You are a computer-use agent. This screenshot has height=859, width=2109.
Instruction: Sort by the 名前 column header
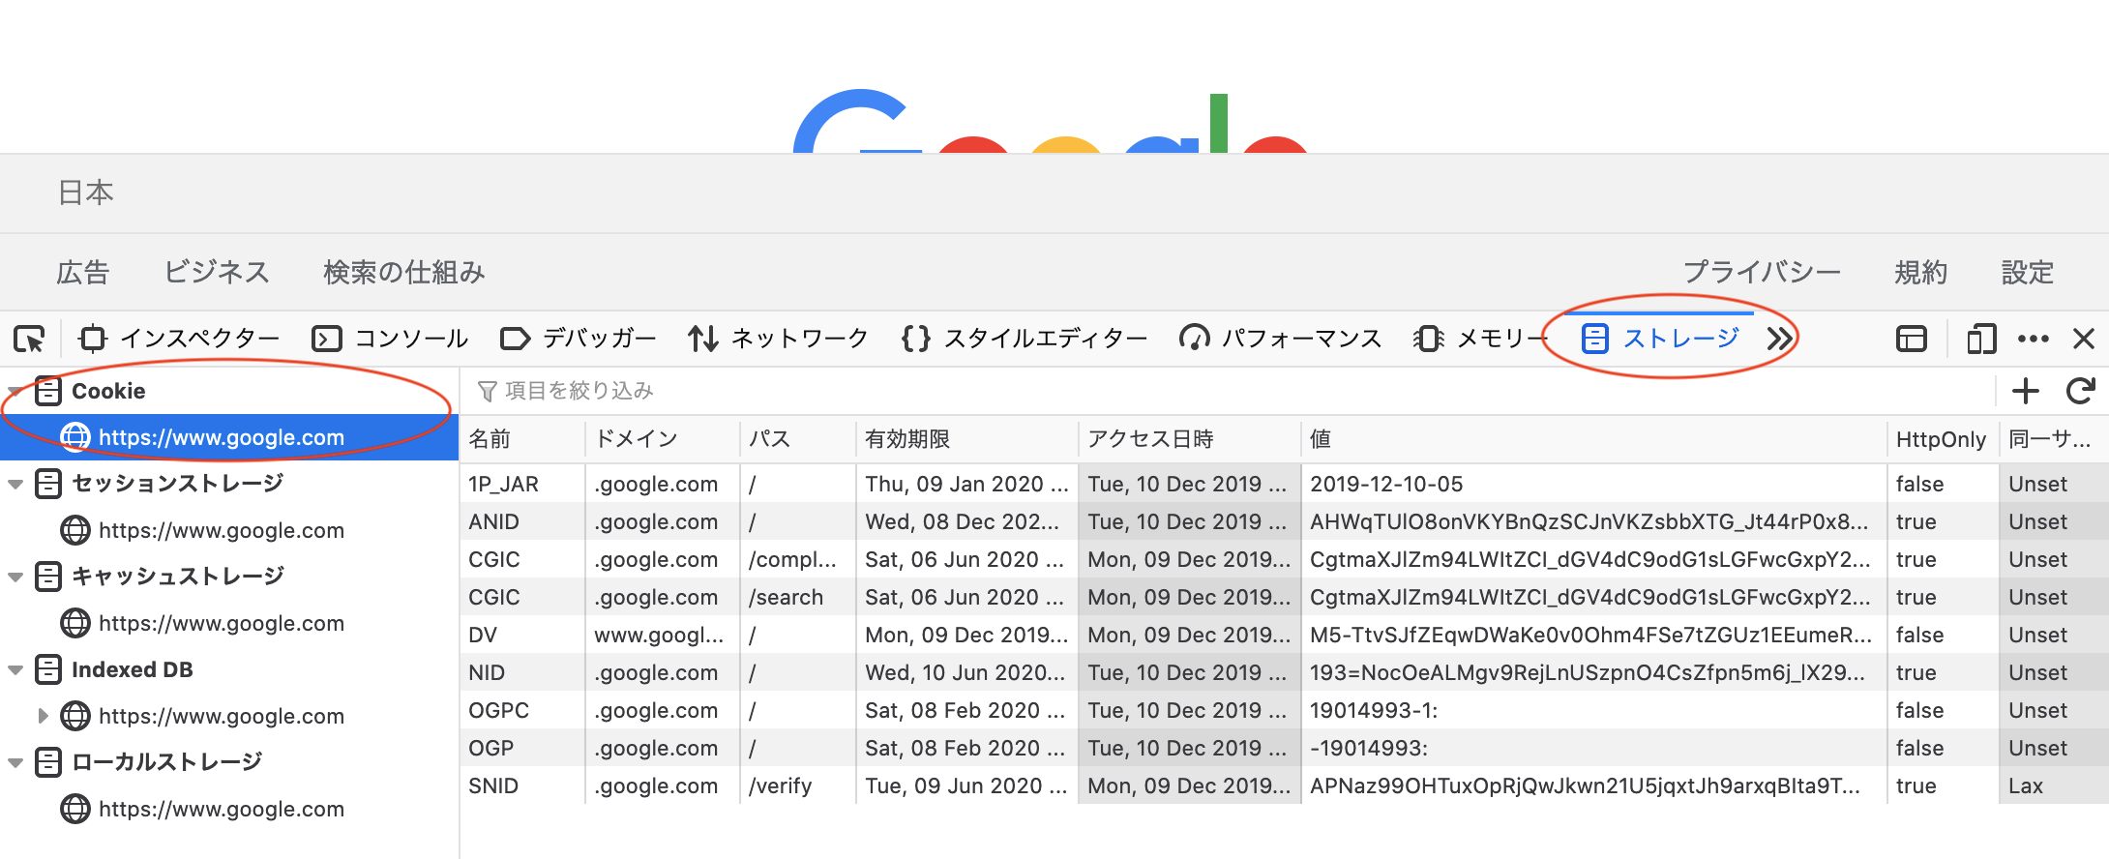click(x=522, y=439)
